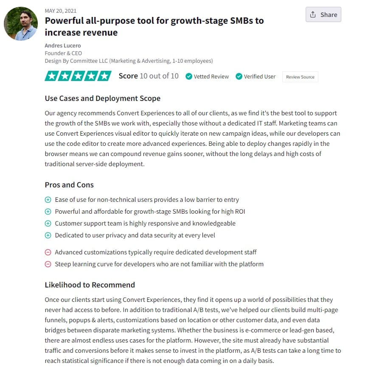Click the 'Use Cases and Deployment Scope' heading
Viewport: 374px width, 371px height.
click(102, 98)
